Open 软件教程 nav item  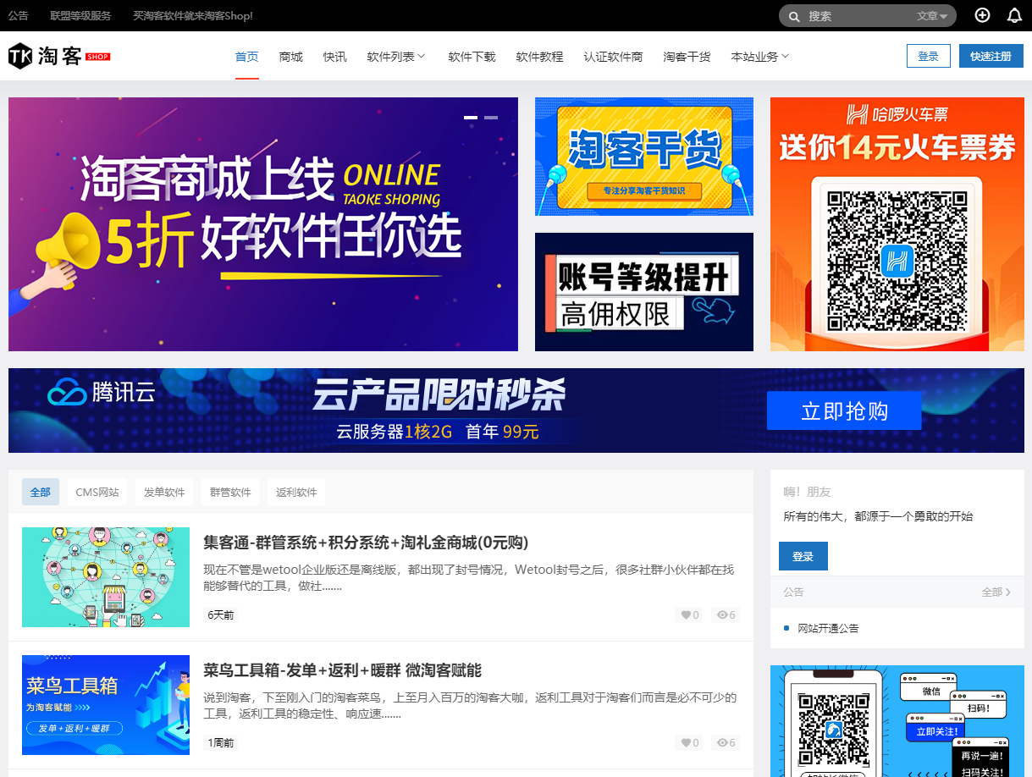[539, 57]
